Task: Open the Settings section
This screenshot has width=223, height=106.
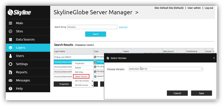Action: coord(28,64)
